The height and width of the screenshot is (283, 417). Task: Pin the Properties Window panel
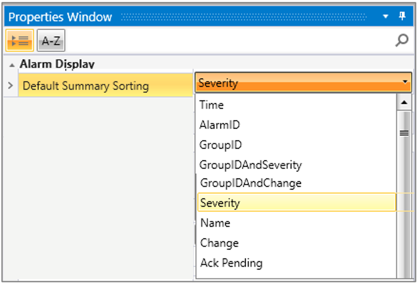[402, 16]
